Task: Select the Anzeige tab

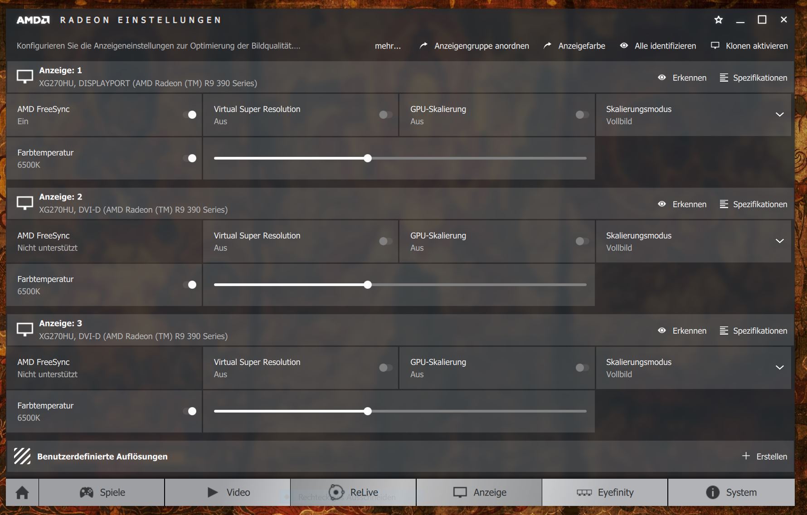Action: [479, 492]
